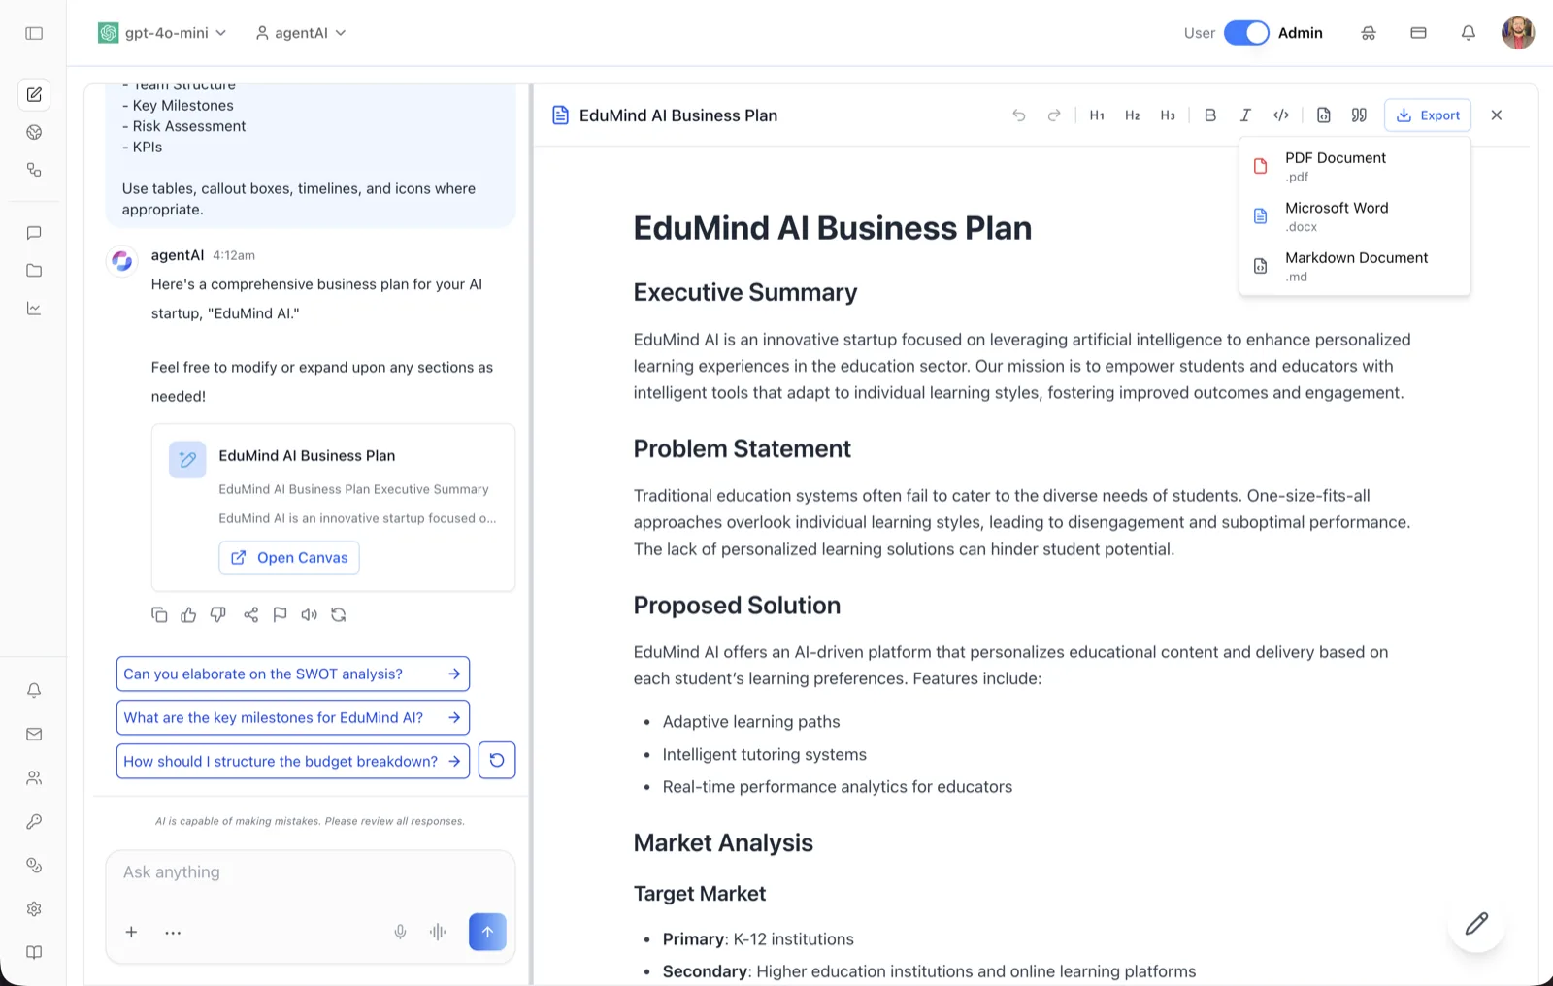Toggle italic formatting in canvas
1553x986 pixels.
click(1245, 115)
